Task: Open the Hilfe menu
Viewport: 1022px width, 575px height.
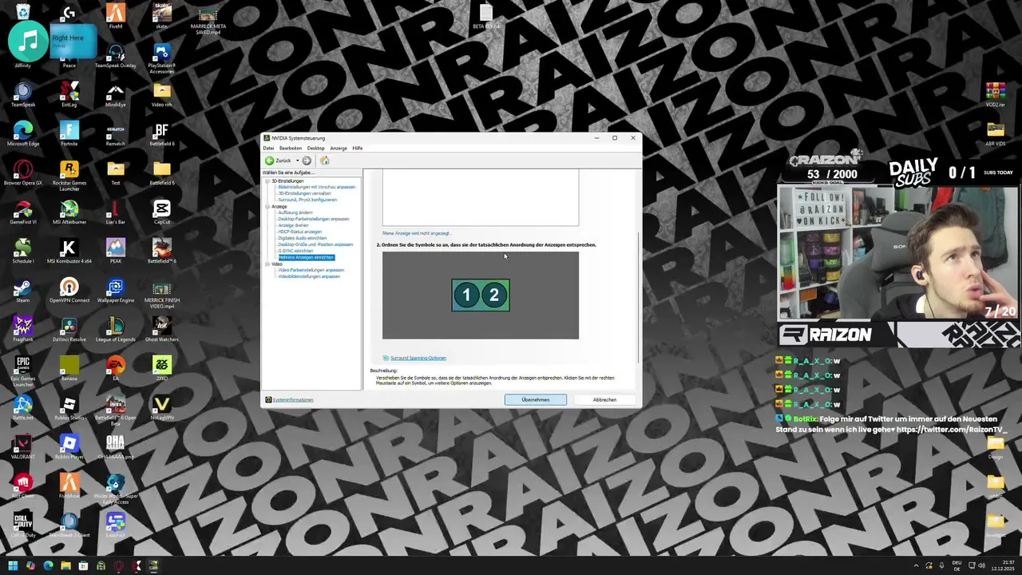Action: [x=358, y=148]
